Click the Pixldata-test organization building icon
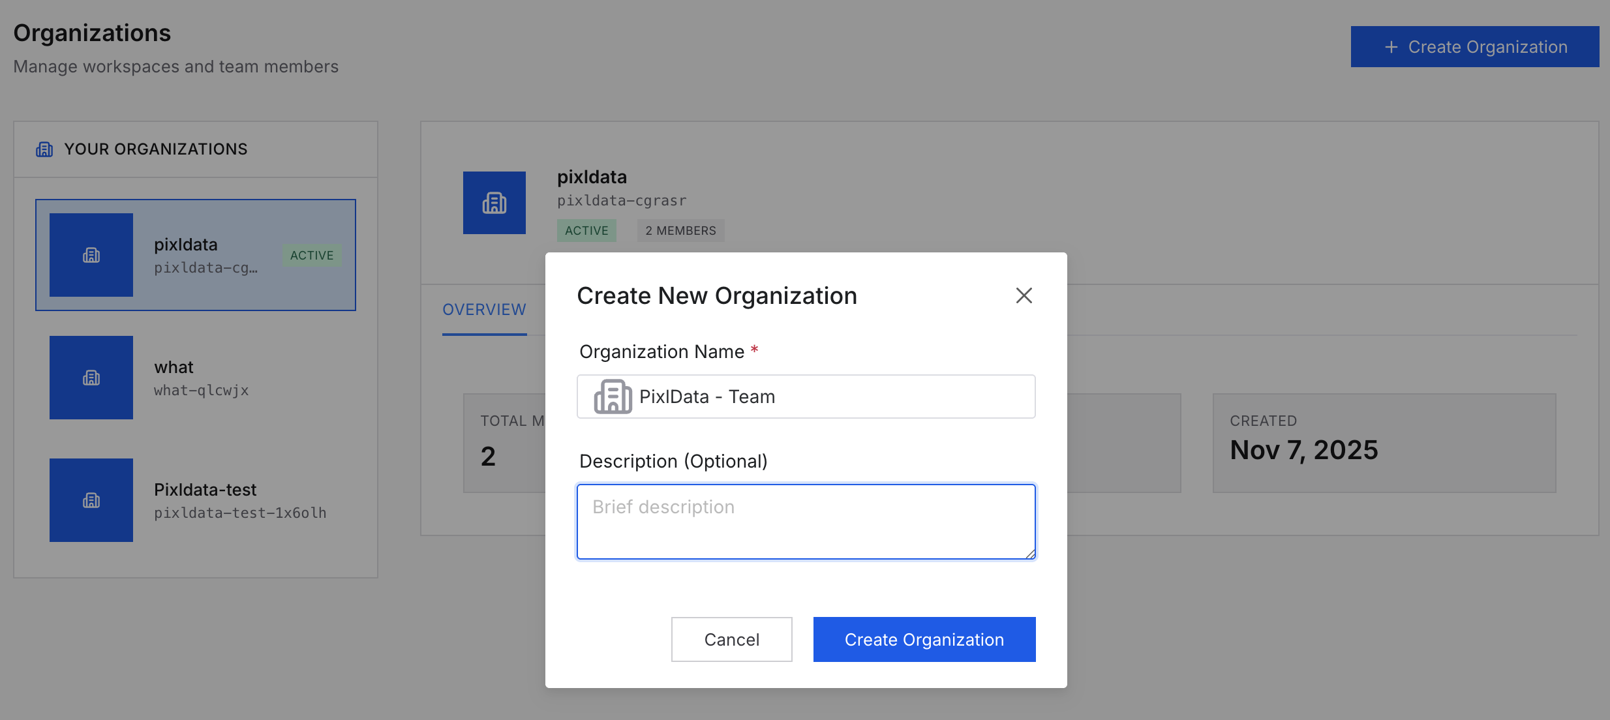The image size is (1610, 720). click(91, 500)
